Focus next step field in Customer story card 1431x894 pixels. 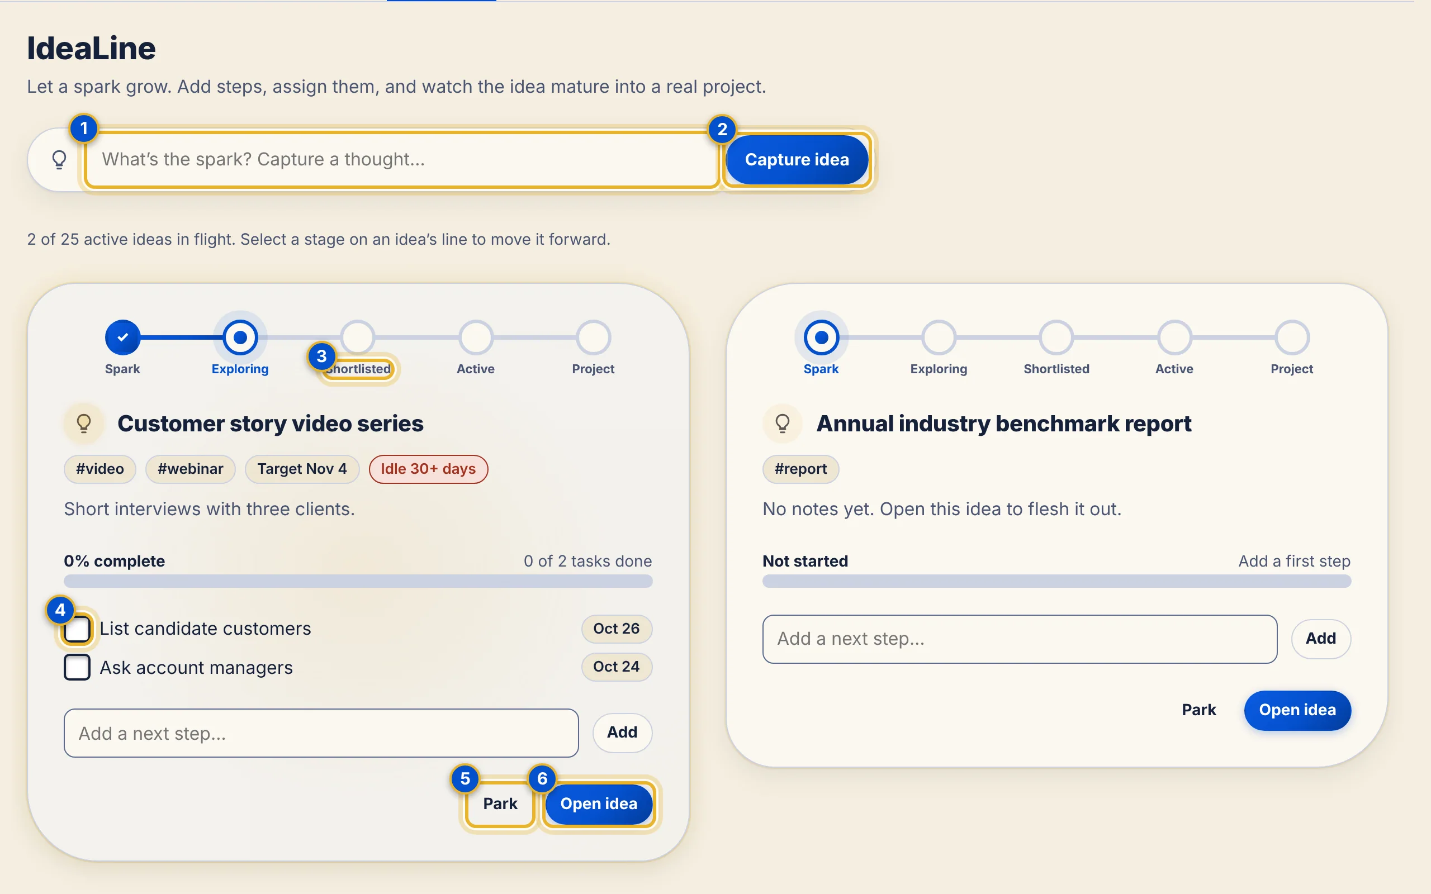coord(321,733)
